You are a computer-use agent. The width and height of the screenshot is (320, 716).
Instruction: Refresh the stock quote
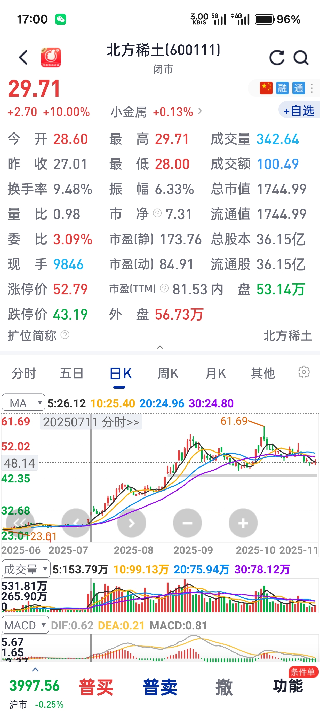(277, 58)
